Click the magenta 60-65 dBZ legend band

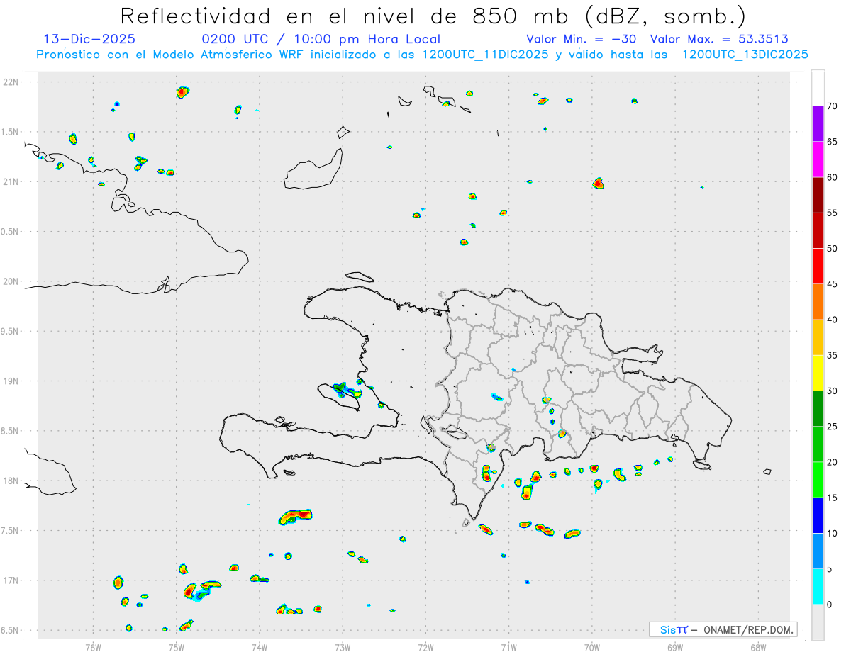point(818,159)
